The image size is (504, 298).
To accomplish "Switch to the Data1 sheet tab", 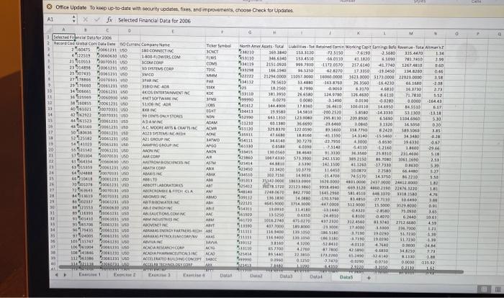I will tap(226, 276).
